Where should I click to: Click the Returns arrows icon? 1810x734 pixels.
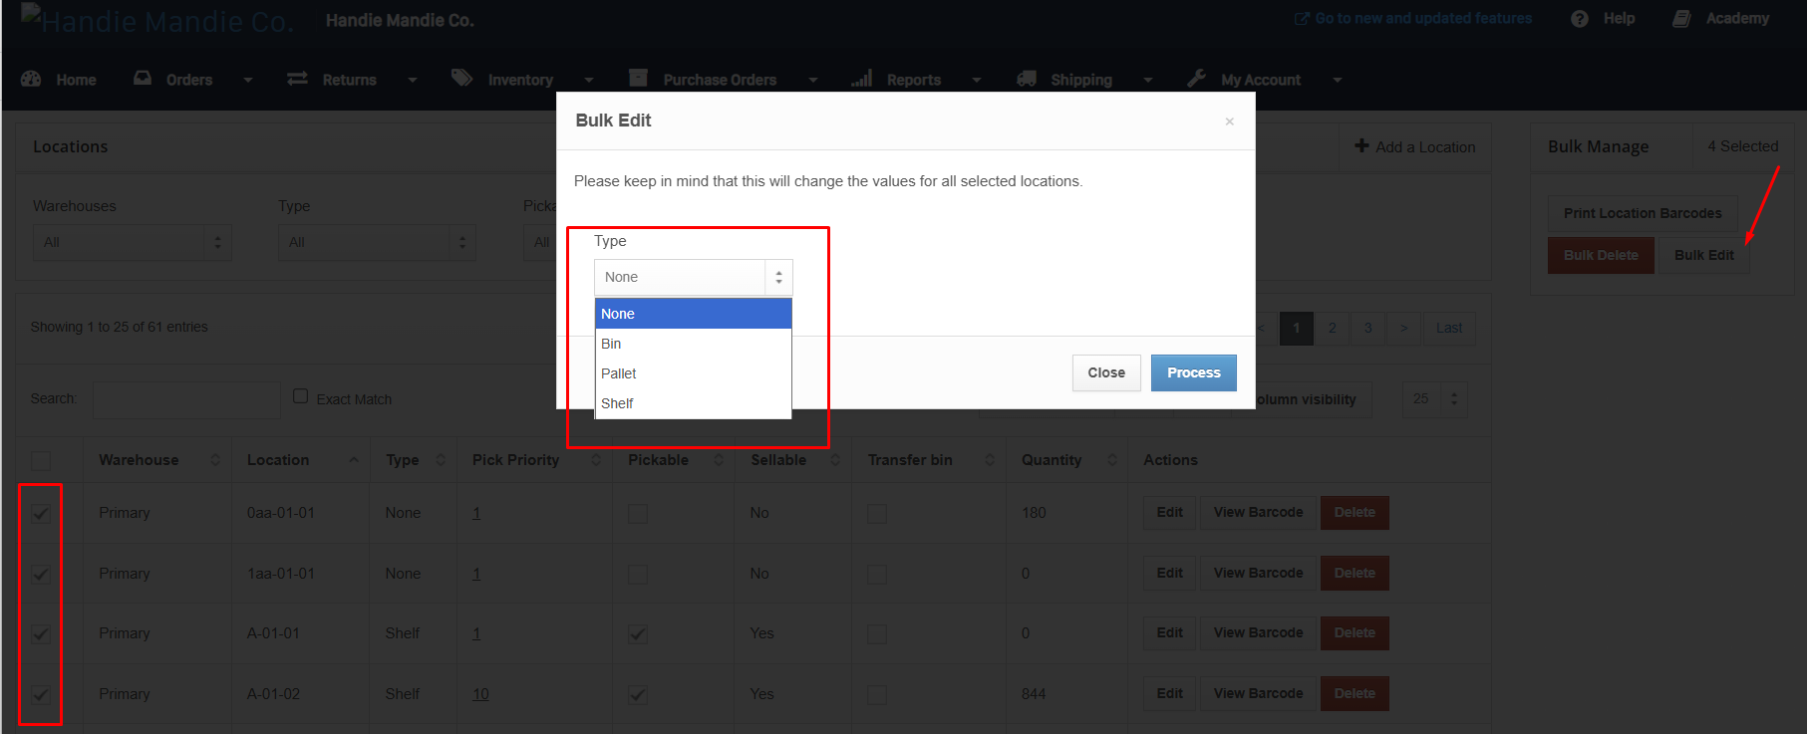[297, 79]
